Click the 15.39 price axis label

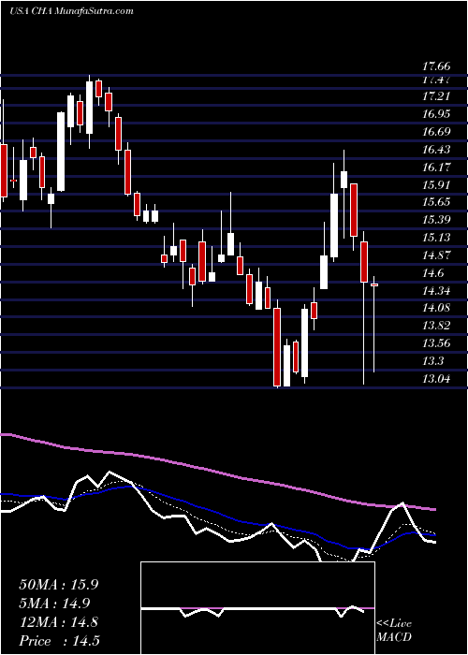click(x=436, y=219)
